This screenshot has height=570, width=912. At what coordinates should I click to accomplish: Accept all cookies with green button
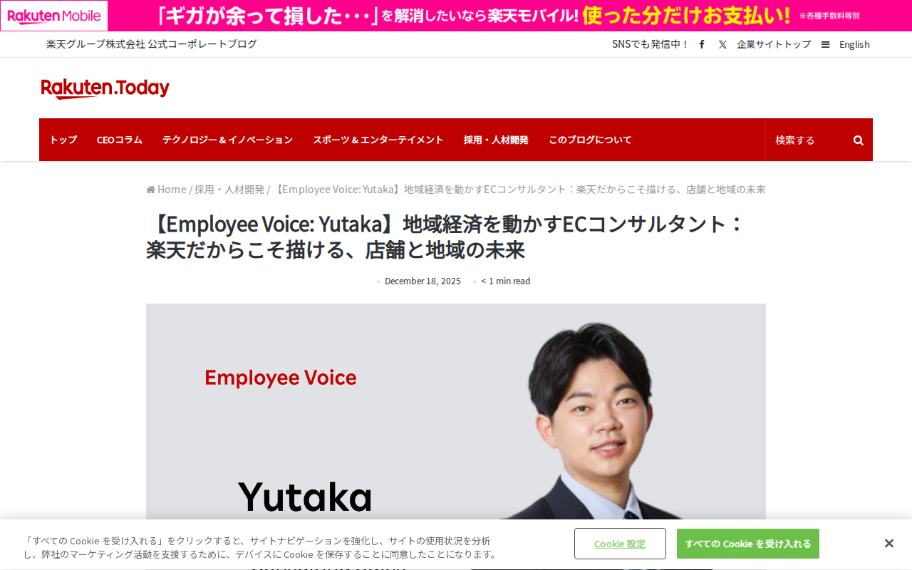click(748, 544)
